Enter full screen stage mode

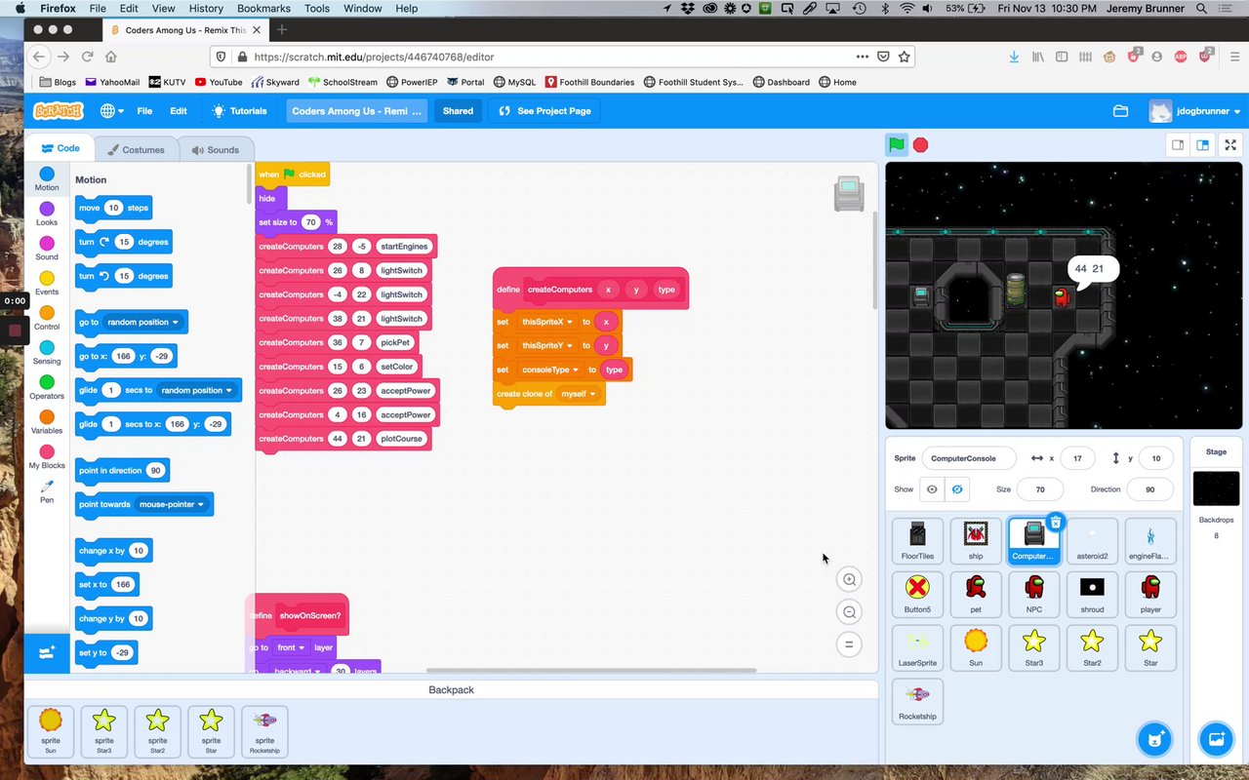[x=1230, y=145]
